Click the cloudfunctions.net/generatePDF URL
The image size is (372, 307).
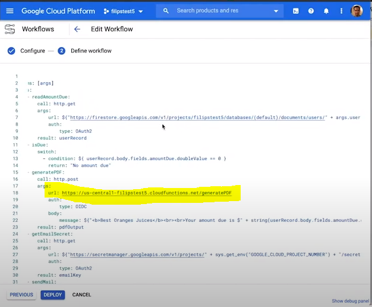[147, 193]
